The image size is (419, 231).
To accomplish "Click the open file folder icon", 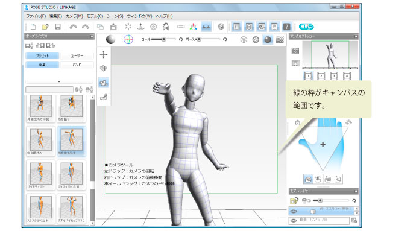I will [x=45, y=27].
